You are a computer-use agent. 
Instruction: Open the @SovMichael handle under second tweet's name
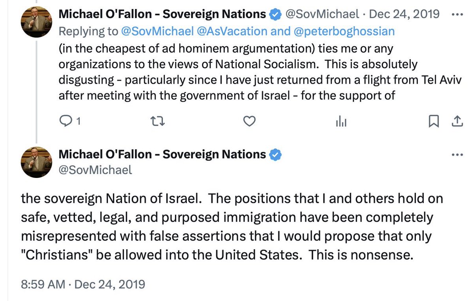[x=95, y=170]
